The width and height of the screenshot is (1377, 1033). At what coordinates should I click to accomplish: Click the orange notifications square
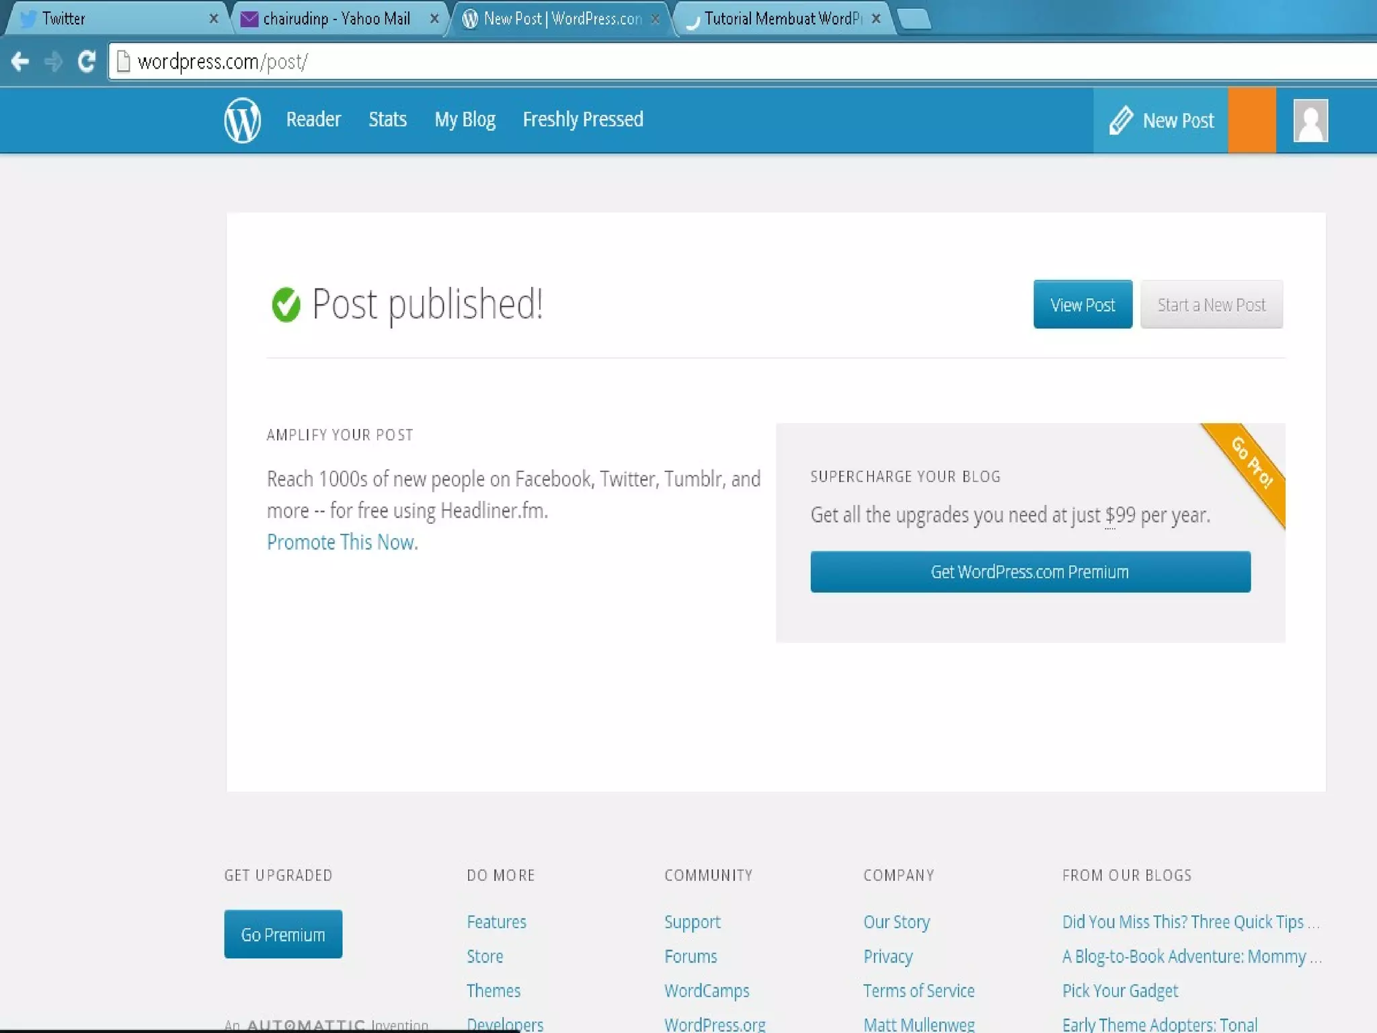[1251, 120]
